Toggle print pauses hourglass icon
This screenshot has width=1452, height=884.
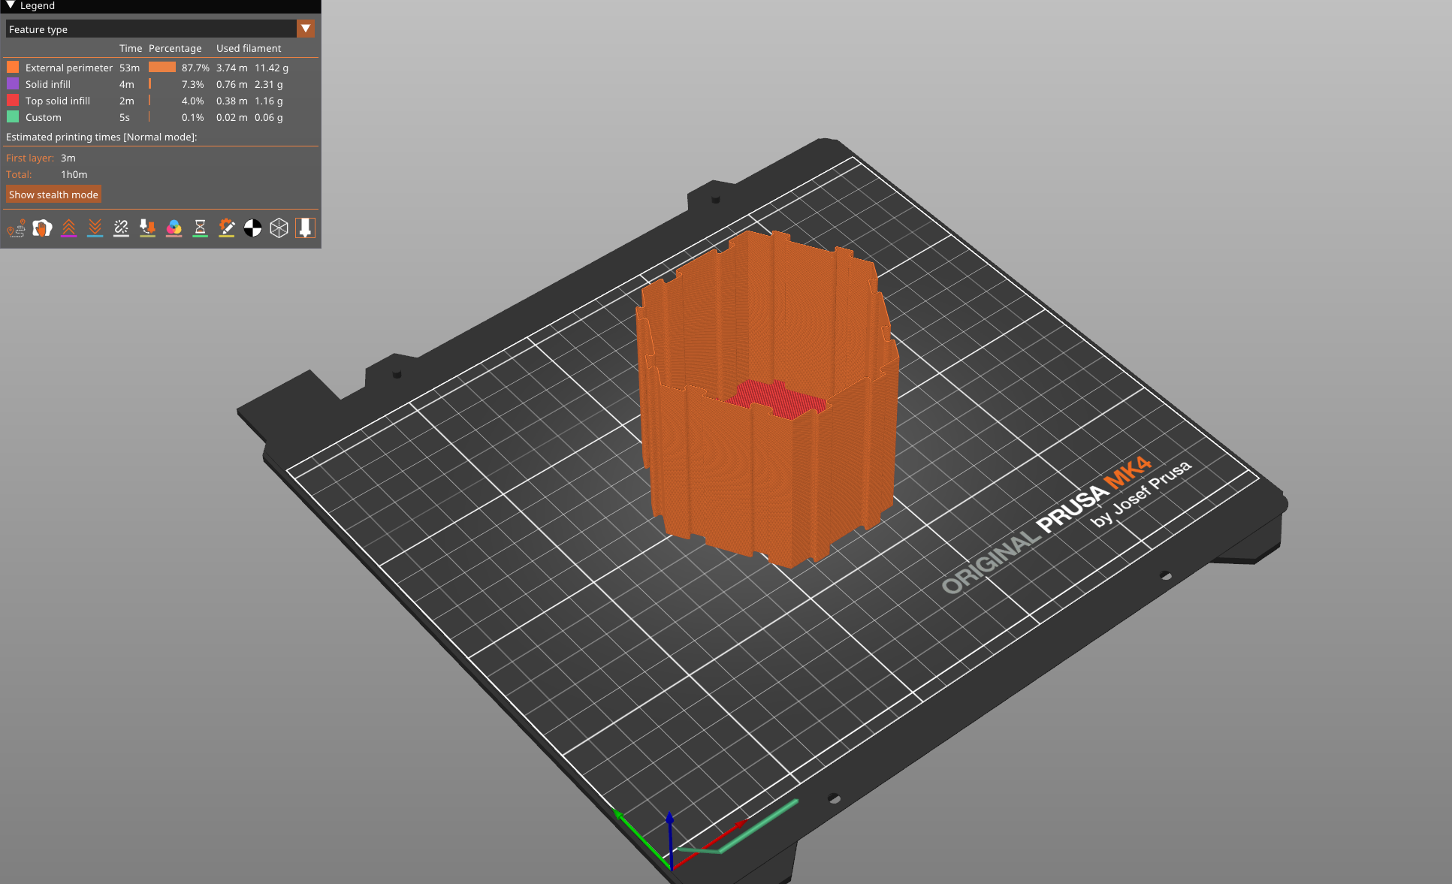click(x=200, y=228)
